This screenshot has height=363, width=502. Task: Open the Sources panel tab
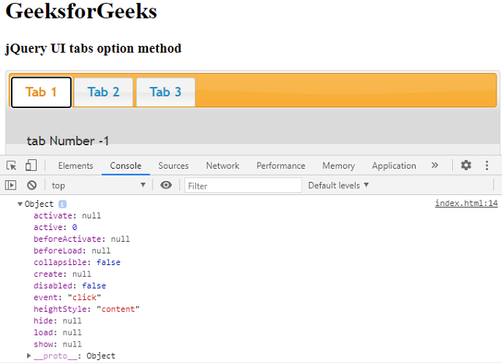[x=174, y=166]
